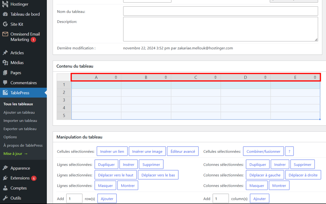The image size is (326, 204).
Task: Open Omnisend Email Marketing menu
Action: coord(25,37)
